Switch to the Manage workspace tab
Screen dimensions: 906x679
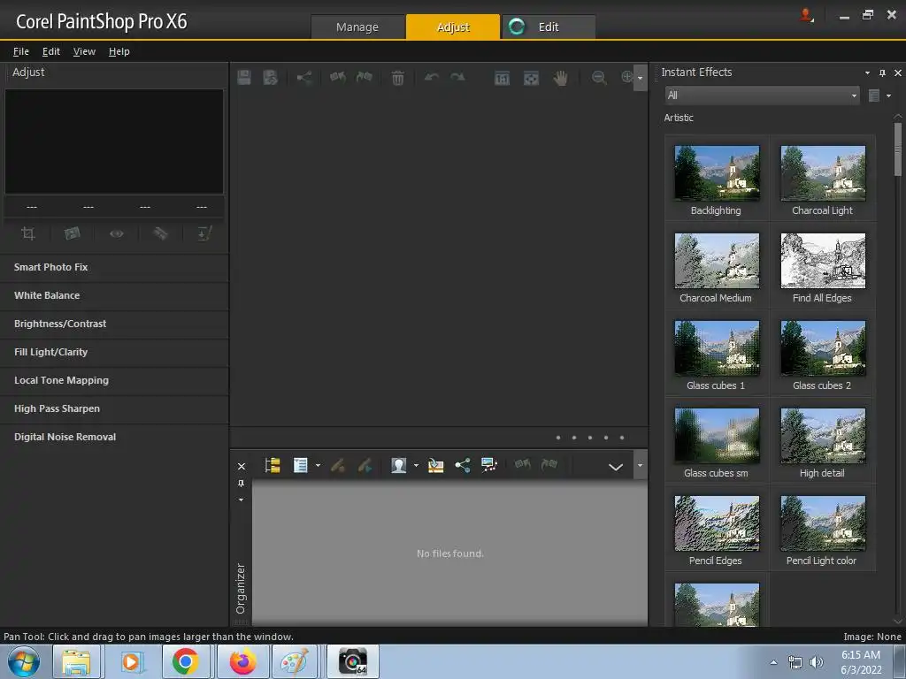point(357,27)
